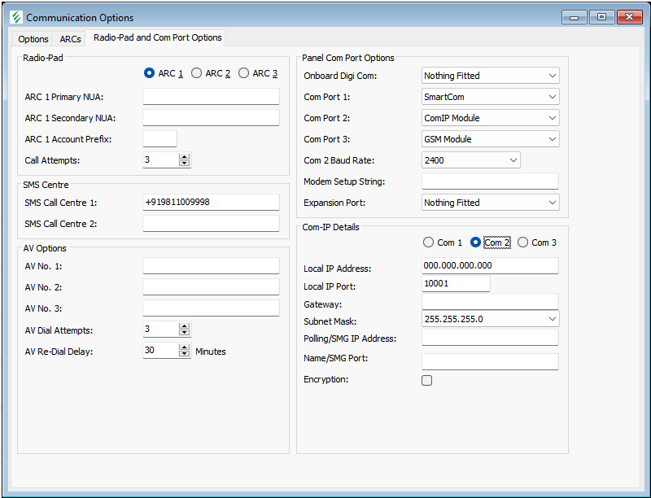Viewport: 651px width, 498px height.
Task: Click the green app icon in title bar
Action: 15,17
